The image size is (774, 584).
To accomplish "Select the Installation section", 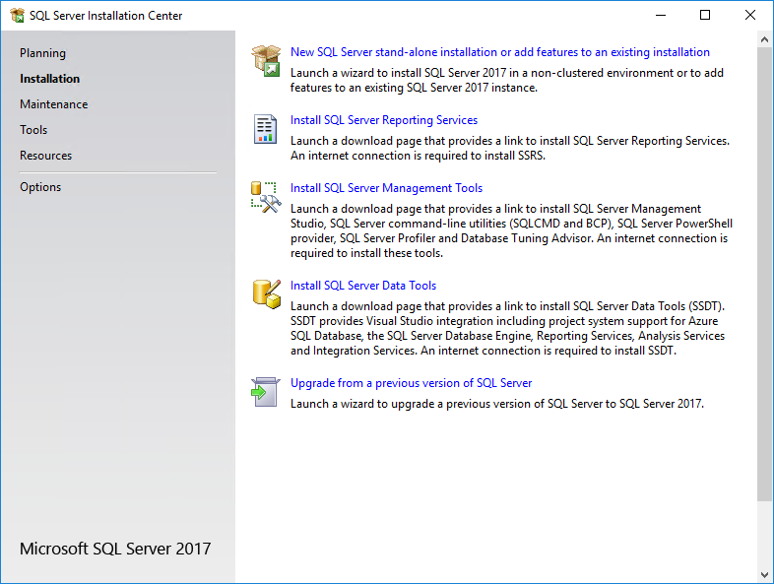I will click(x=49, y=79).
